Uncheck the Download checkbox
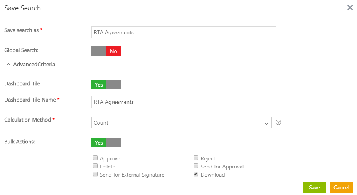 (196, 174)
